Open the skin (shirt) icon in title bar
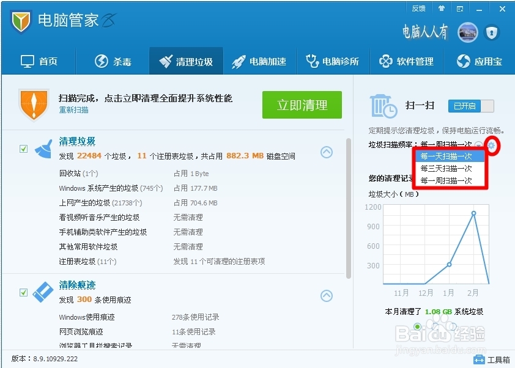The height and width of the screenshot is (368, 515). (442, 9)
